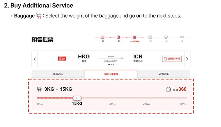The width and height of the screenshot is (221, 127).
Task: Switch to the 提前選座 seat selection tab
Action: 58,74
